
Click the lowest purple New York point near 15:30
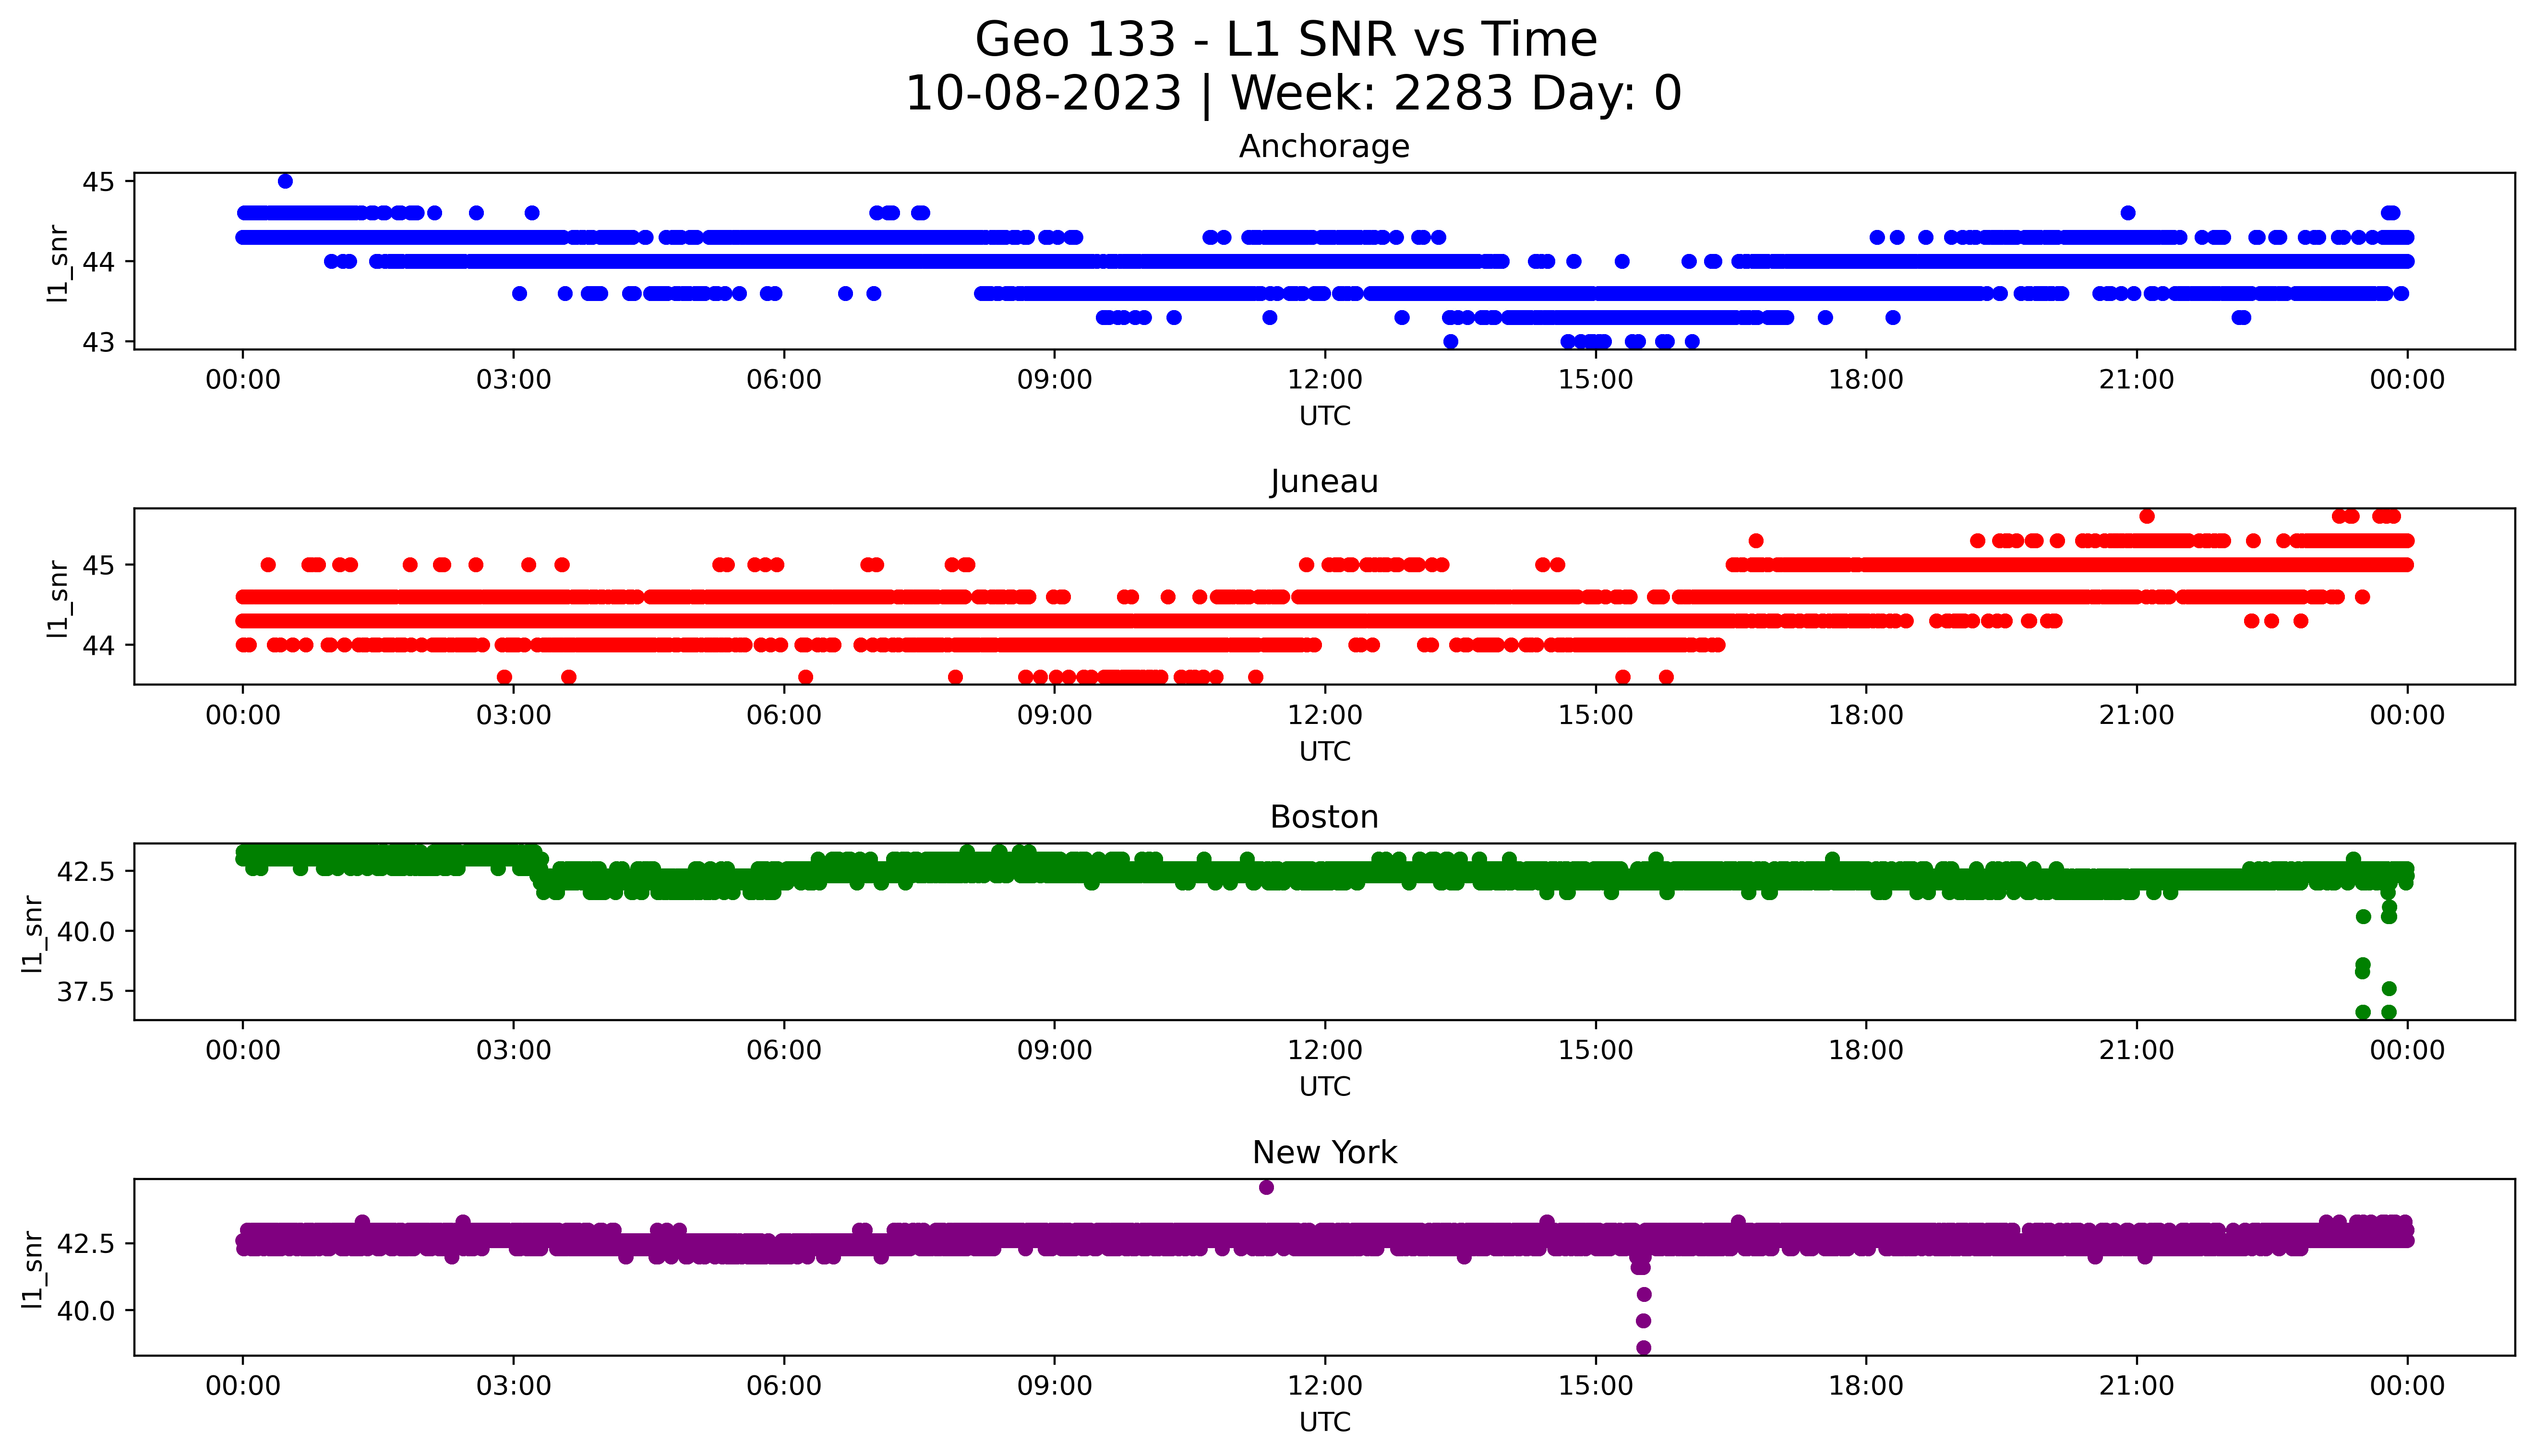[x=1644, y=1348]
